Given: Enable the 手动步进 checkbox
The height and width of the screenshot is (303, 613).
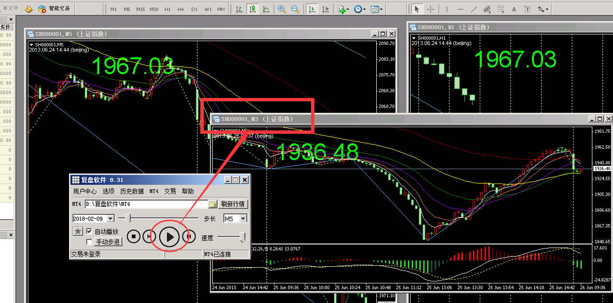Looking at the screenshot, I should (89, 242).
